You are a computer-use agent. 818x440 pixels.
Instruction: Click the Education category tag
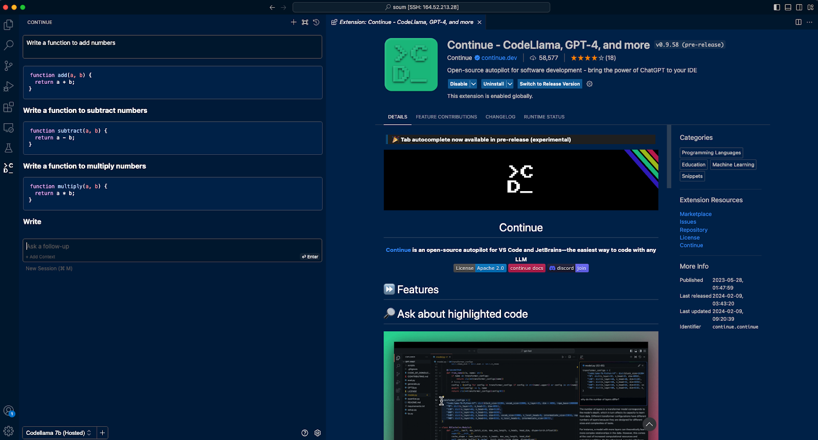click(x=693, y=165)
